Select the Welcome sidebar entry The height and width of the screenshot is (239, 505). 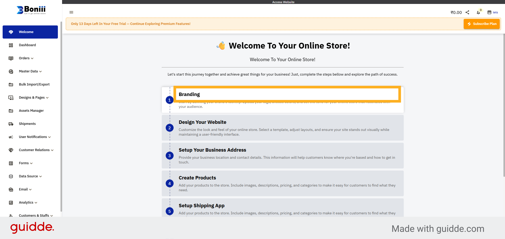(x=26, y=32)
